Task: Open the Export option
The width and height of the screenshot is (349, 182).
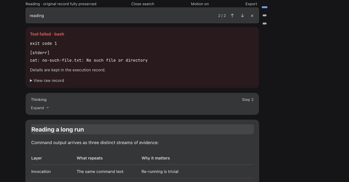Action: point(251,4)
